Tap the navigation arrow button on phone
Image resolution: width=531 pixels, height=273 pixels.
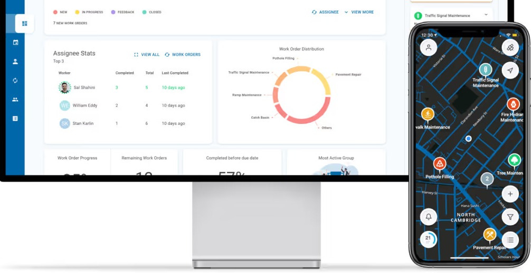click(510, 71)
